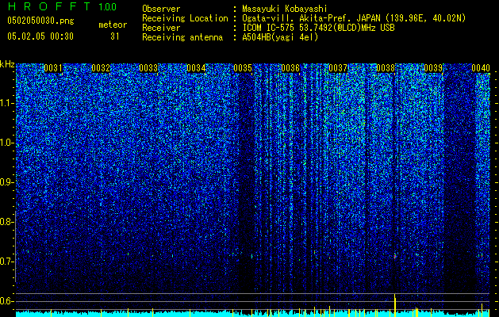
Task: Click the 0037 time marker
Action: coord(338,68)
